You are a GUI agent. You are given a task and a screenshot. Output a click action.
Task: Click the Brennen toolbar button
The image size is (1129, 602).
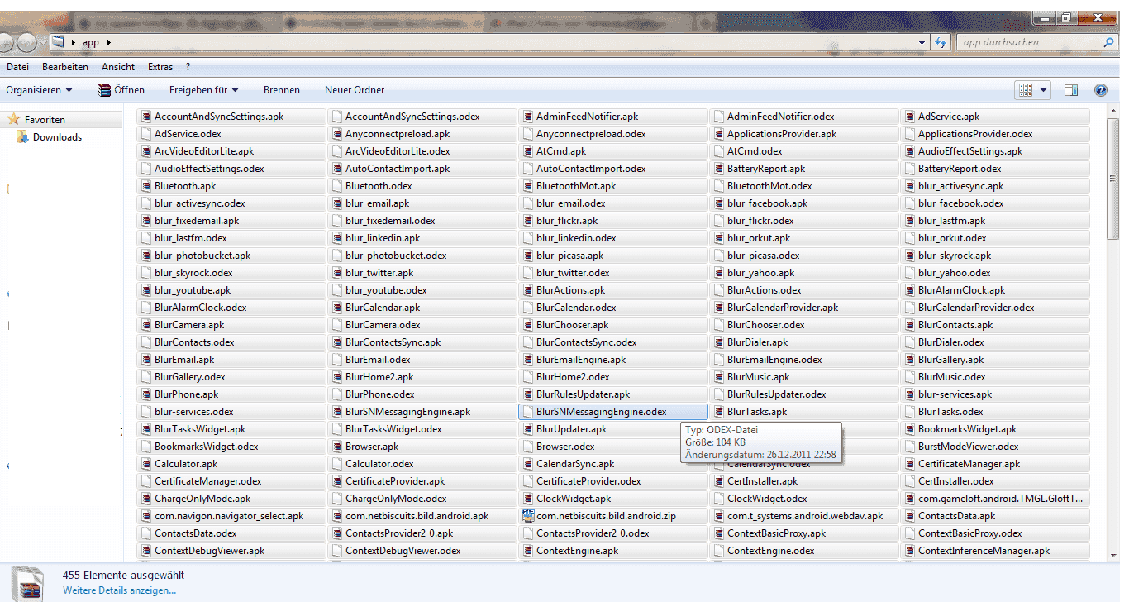click(x=282, y=90)
